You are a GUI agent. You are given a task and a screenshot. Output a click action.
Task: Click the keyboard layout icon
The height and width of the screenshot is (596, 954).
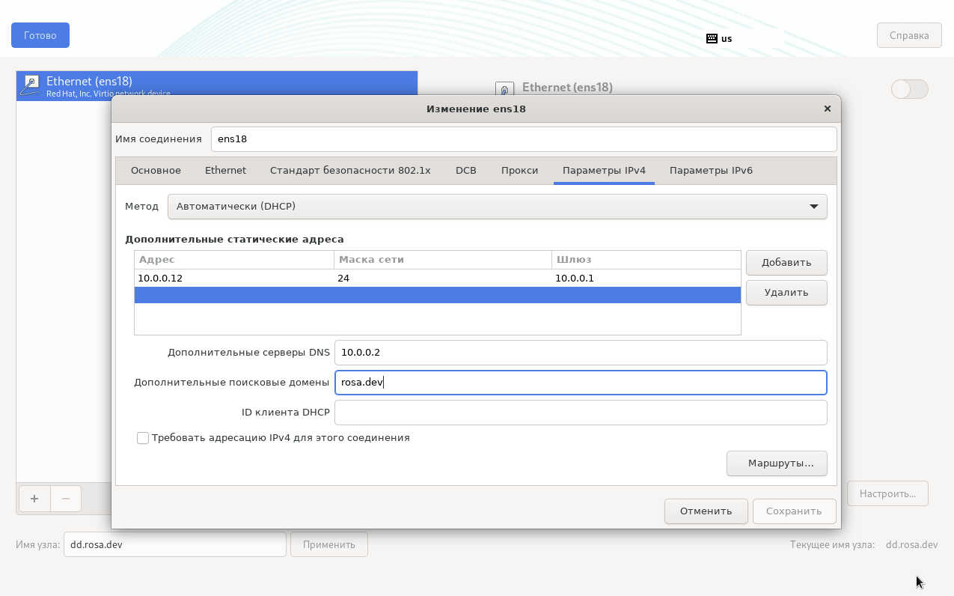(x=712, y=38)
